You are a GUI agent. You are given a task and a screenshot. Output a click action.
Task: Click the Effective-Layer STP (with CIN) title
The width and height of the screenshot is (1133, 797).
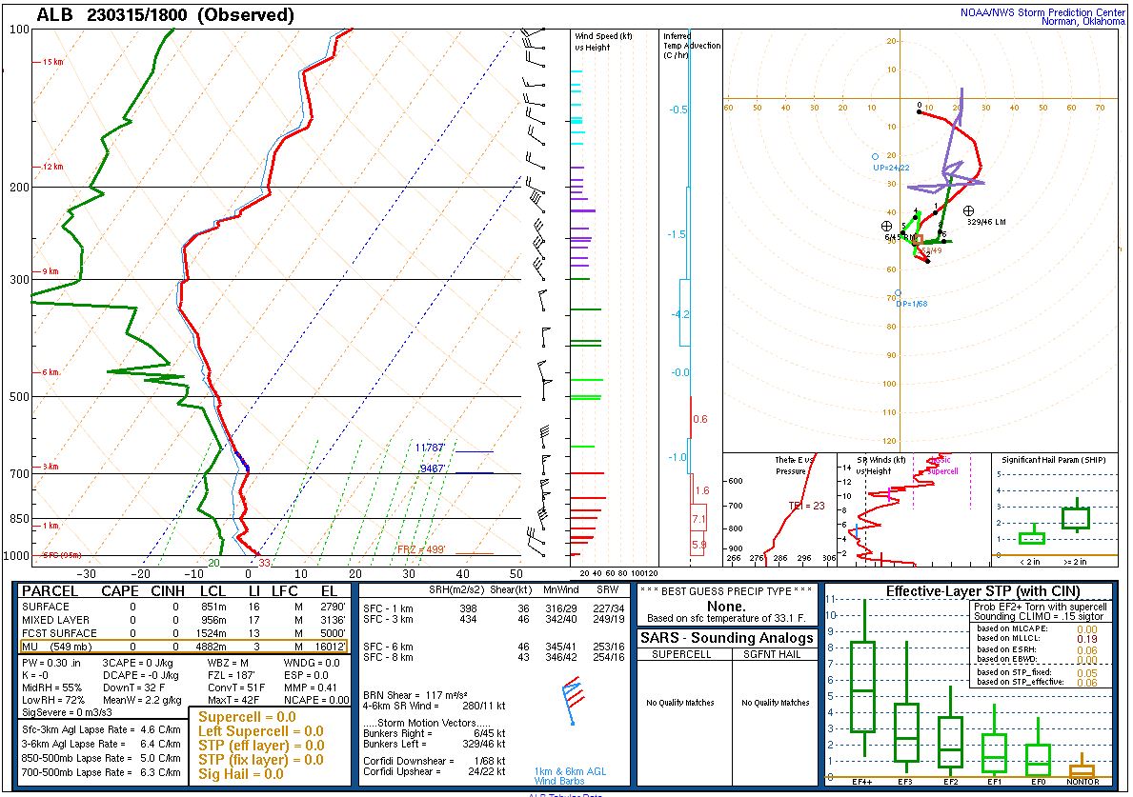pyautogui.click(x=966, y=591)
